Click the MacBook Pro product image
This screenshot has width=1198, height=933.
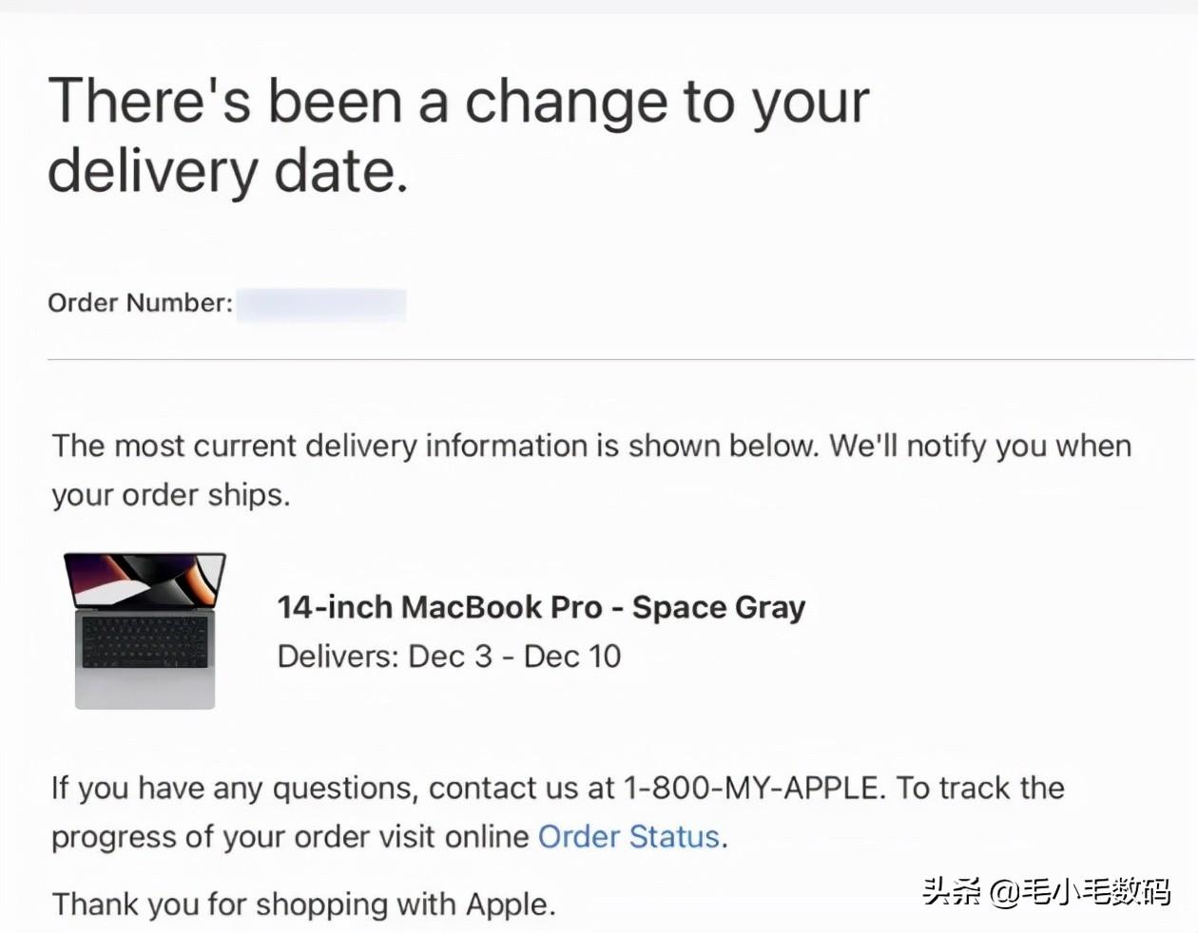(145, 631)
